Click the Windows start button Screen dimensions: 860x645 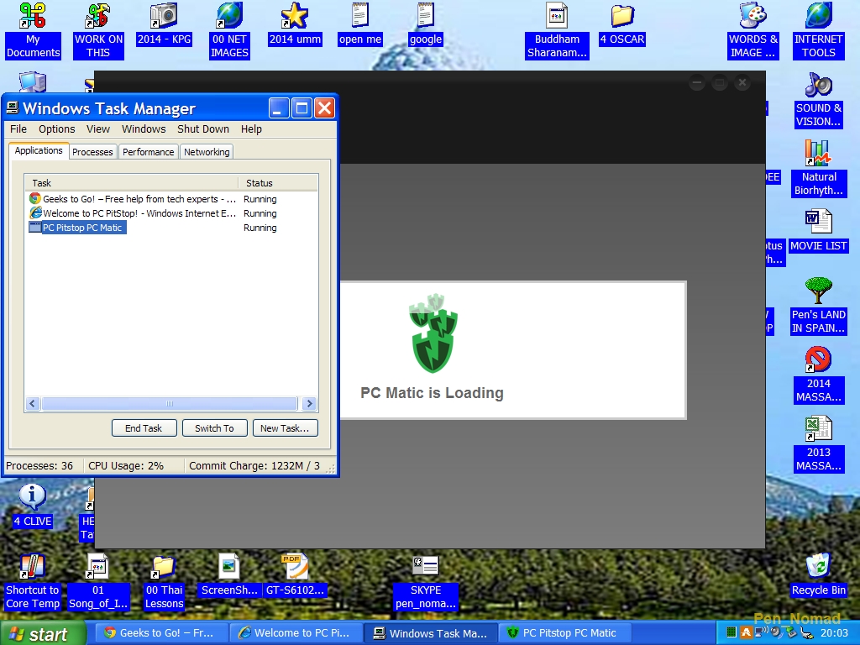click(x=42, y=633)
